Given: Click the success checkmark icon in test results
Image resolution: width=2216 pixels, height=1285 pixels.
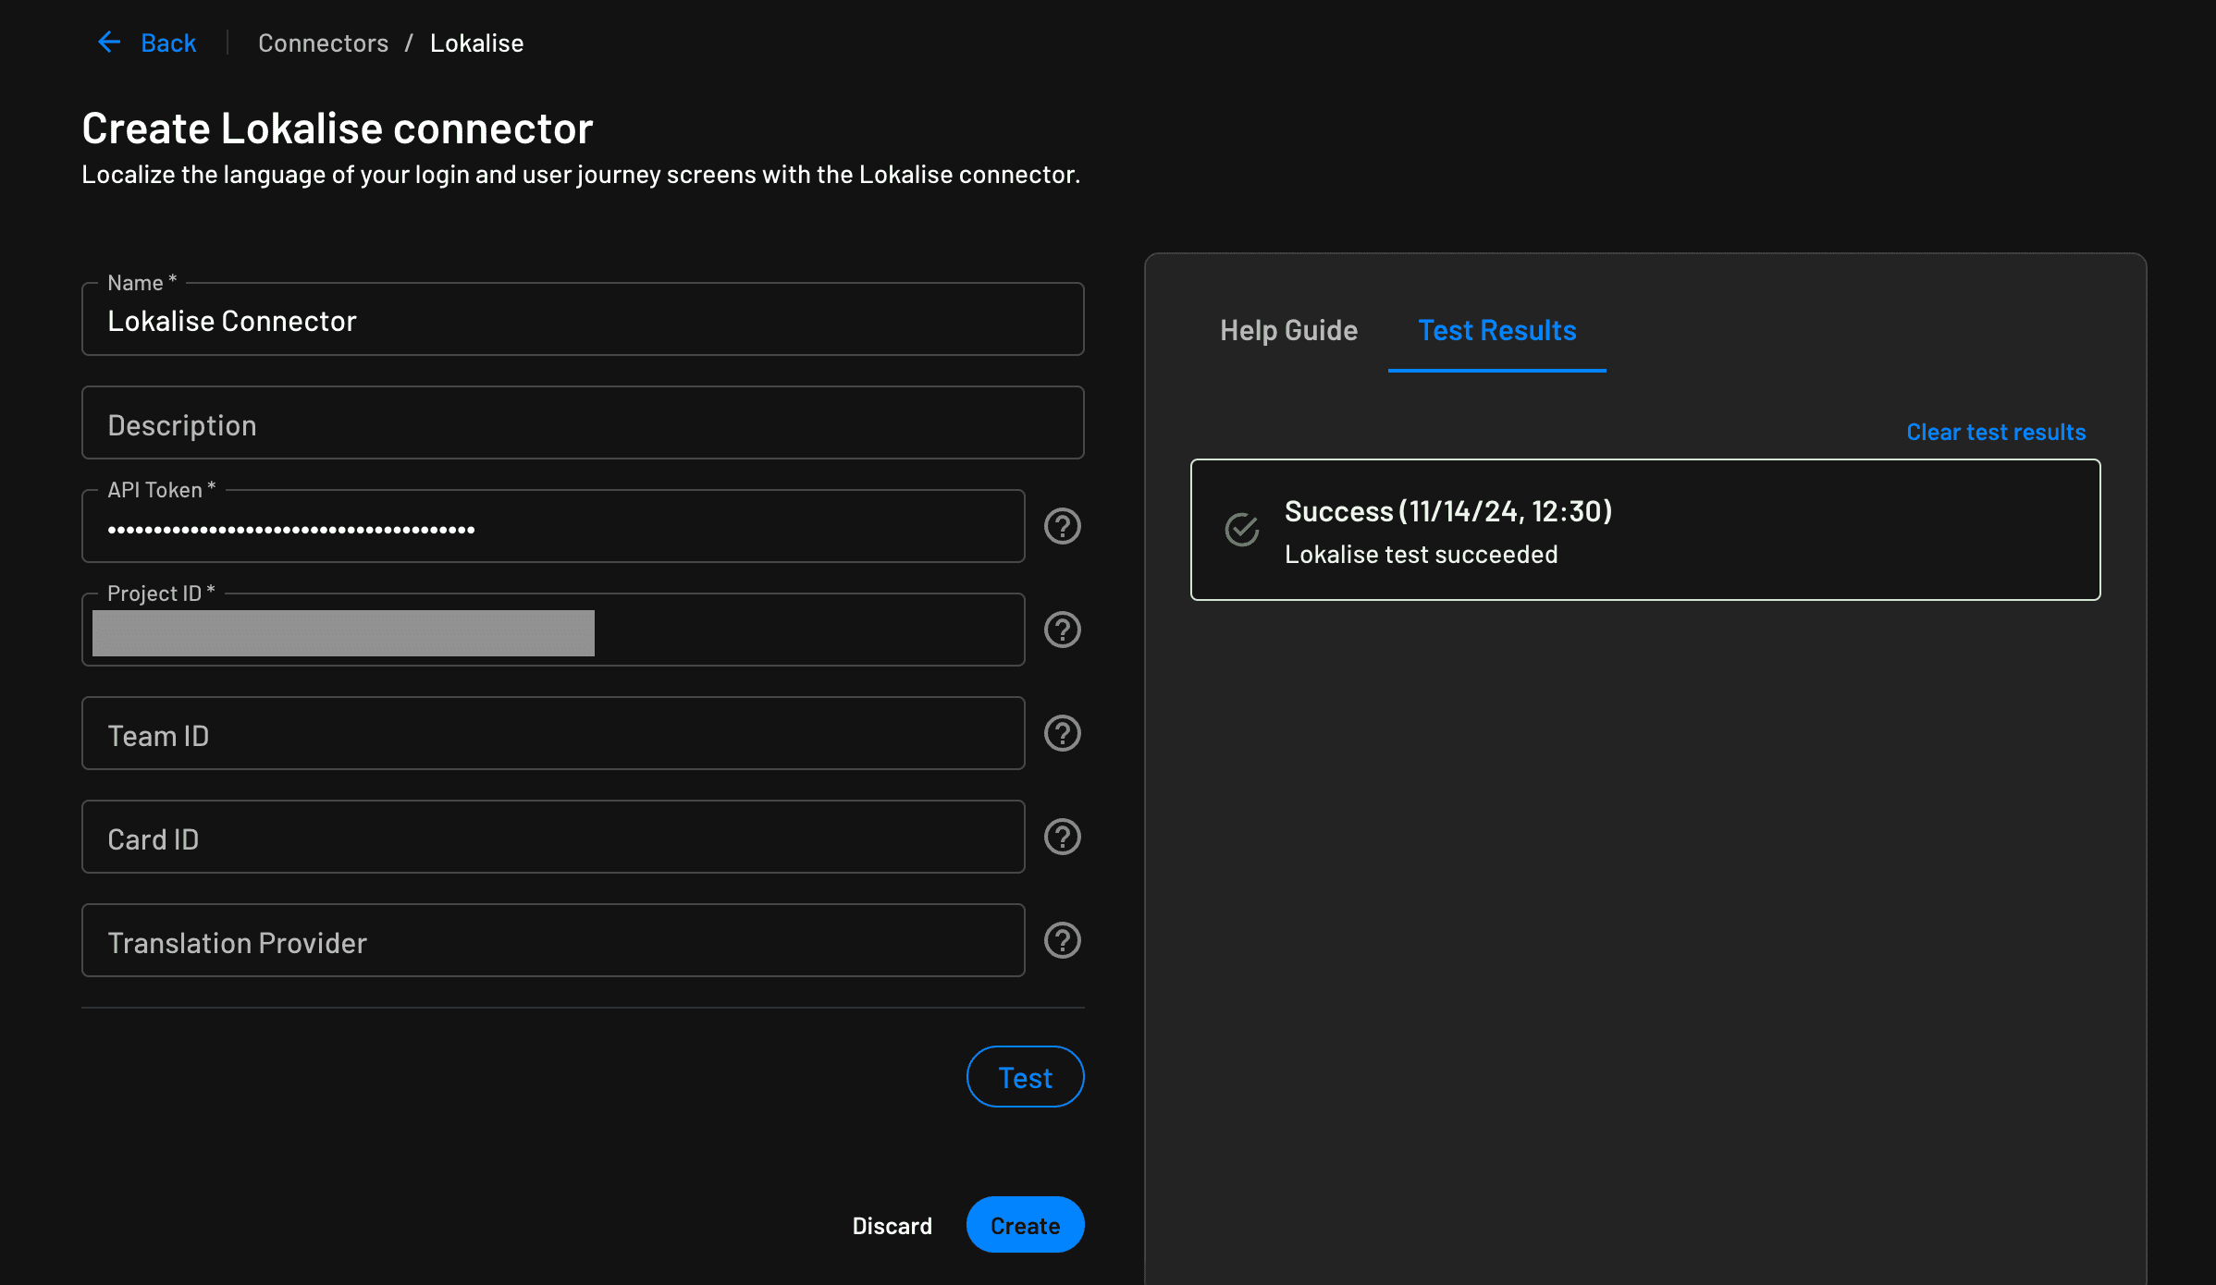Looking at the screenshot, I should click(x=1243, y=530).
